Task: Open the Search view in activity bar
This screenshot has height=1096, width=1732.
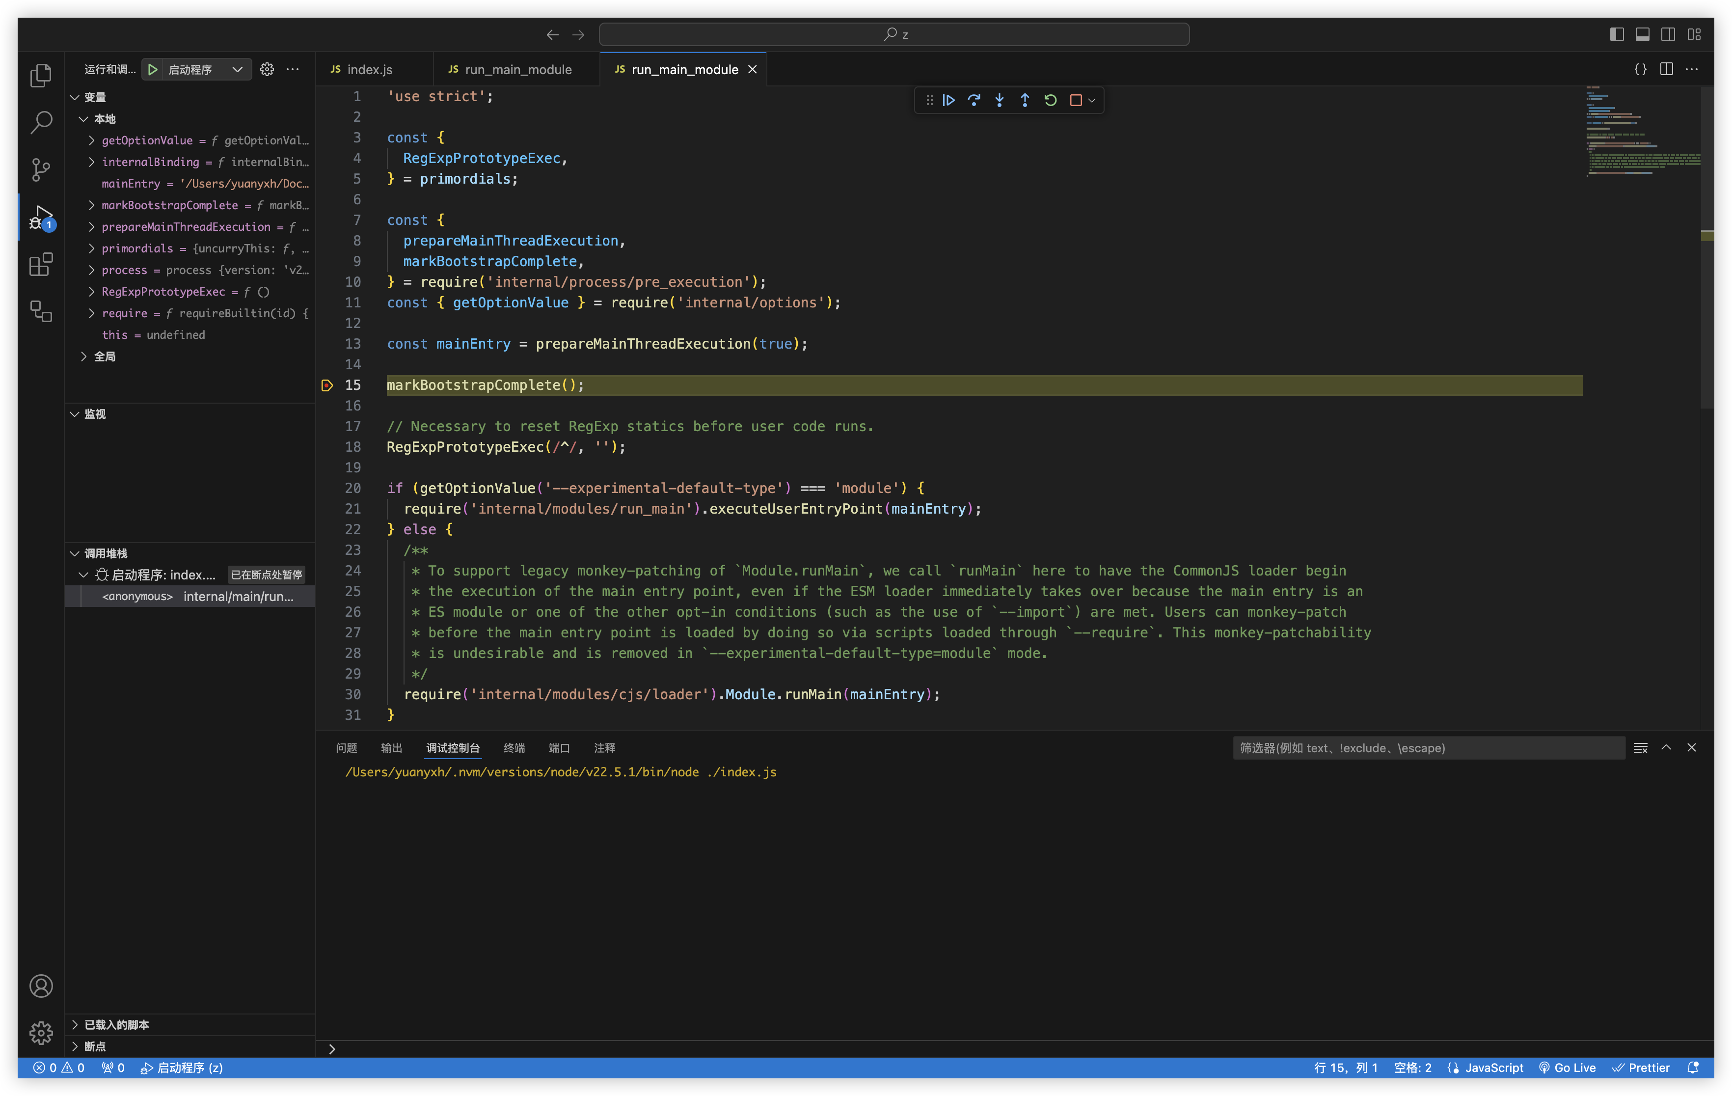Action: pyautogui.click(x=41, y=122)
